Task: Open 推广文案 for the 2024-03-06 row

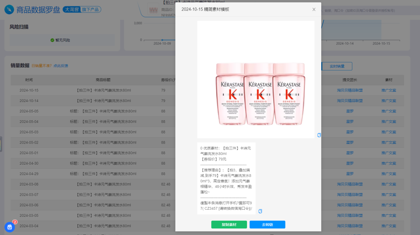Action: click(x=388, y=205)
